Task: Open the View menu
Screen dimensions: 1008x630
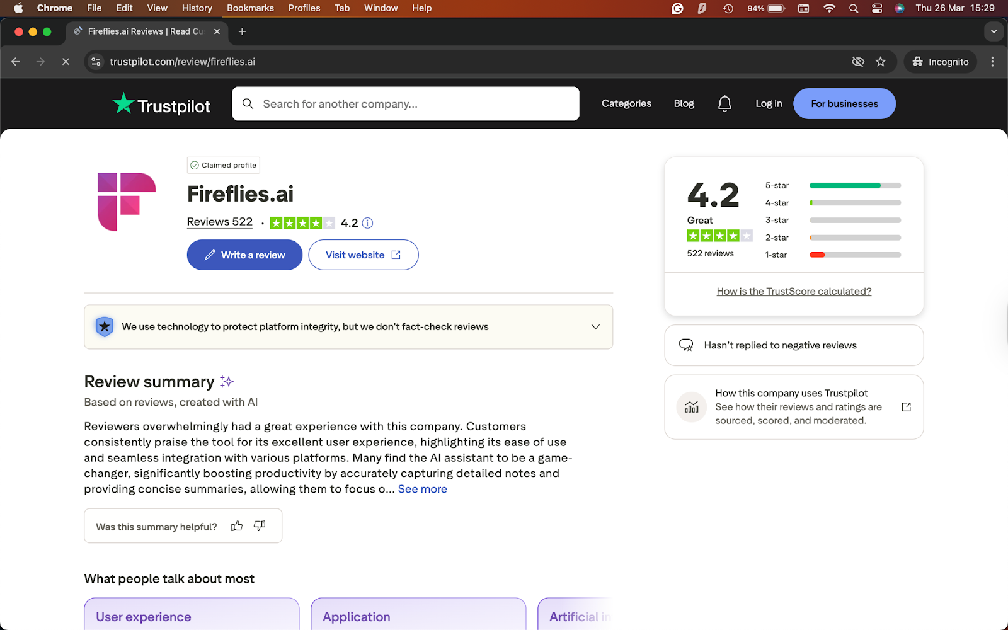Action: 157,8
